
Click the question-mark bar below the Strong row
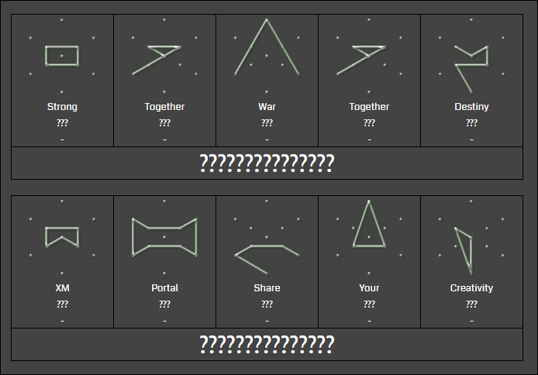(267, 163)
